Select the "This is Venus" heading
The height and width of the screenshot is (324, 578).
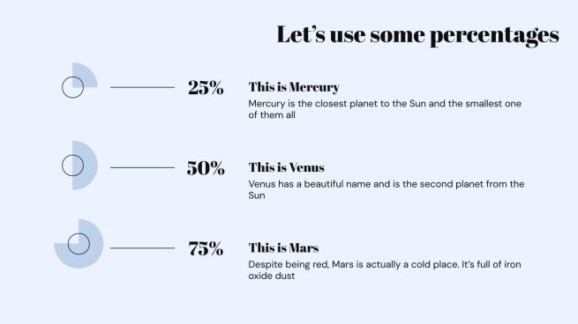point(287,167)
